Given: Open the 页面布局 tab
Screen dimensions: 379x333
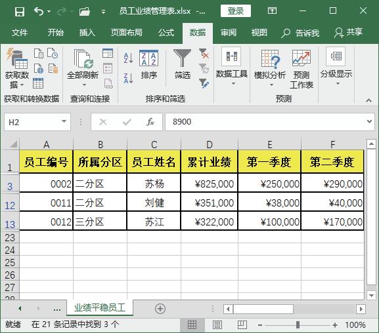Looking at the screenshot, I should (x=126, y=32).
